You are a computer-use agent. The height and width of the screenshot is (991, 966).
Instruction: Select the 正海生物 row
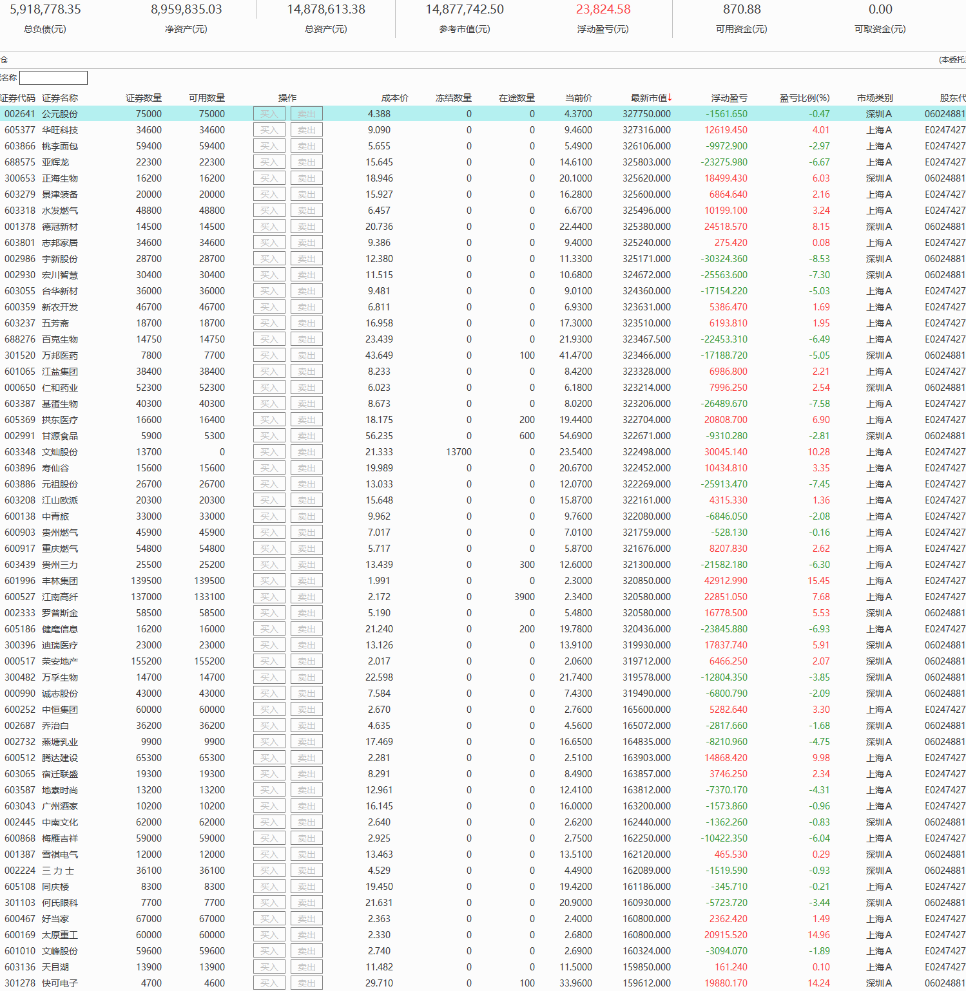pos(483,178)
